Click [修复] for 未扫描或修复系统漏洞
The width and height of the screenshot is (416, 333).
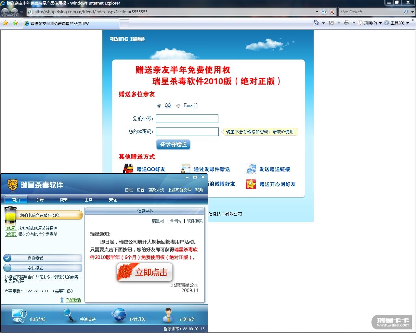pos(11,228)
